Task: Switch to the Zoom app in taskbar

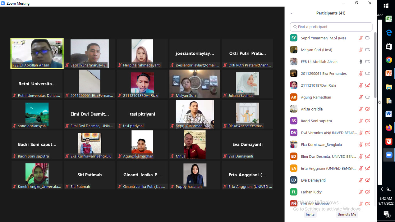Action: [389, 155]
